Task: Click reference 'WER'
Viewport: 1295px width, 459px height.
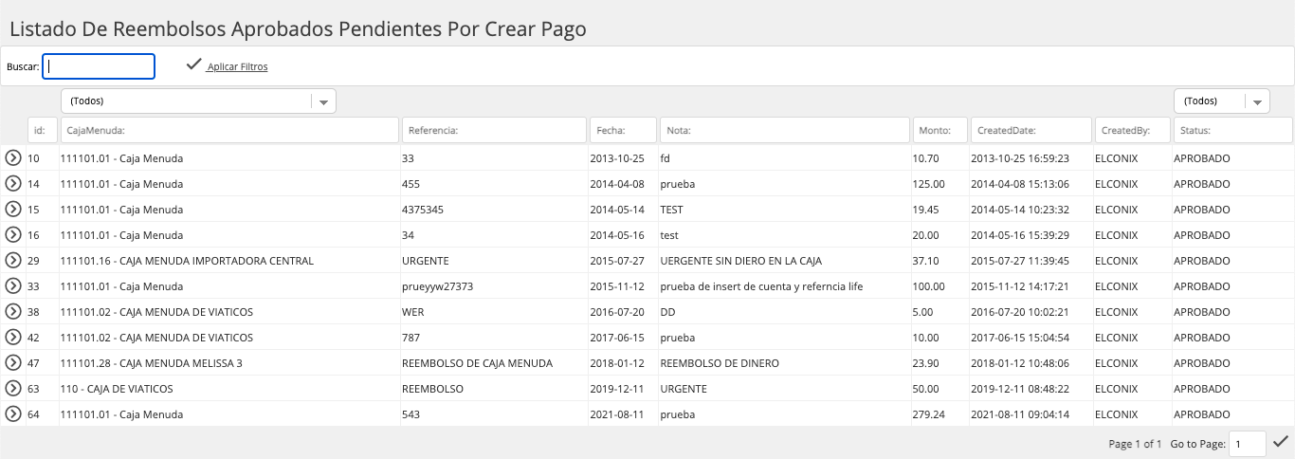Action: click(x=412, y=312)
